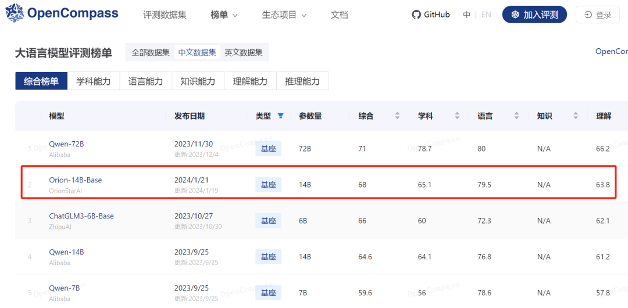Sort by the 综合 column arrows
Image resolution: width=628 pixels, height=308 pixels.
click(397, 116)
